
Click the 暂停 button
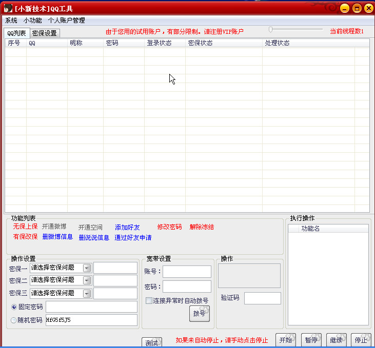point(311,340)
